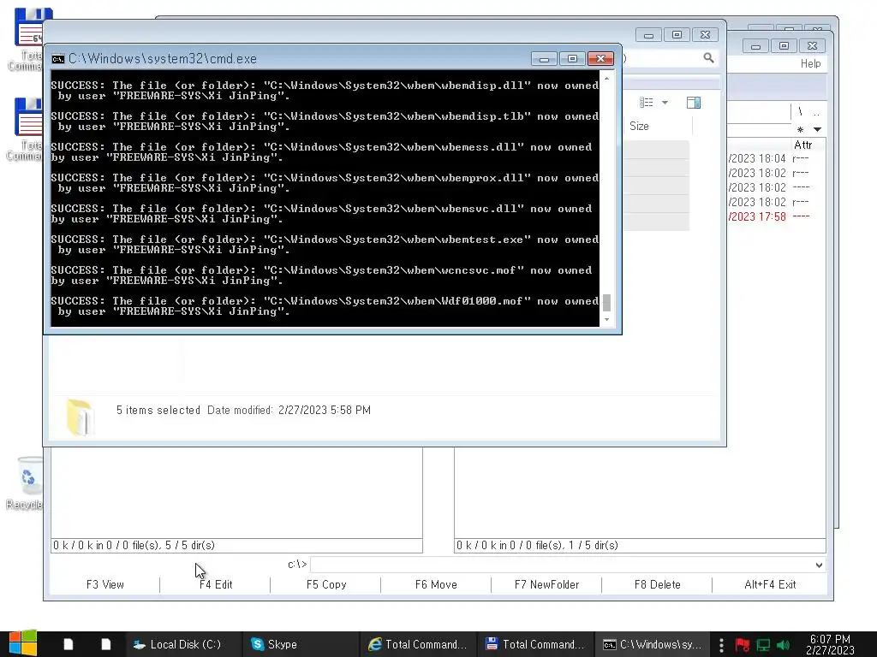Click F6 Move button in Total Commander
The width and height of the screenshot is (877, 657).
[436, 584]
